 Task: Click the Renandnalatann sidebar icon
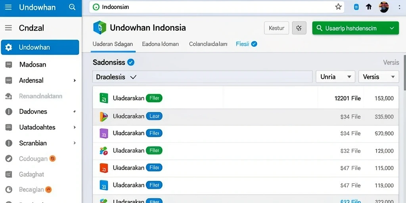9,96
